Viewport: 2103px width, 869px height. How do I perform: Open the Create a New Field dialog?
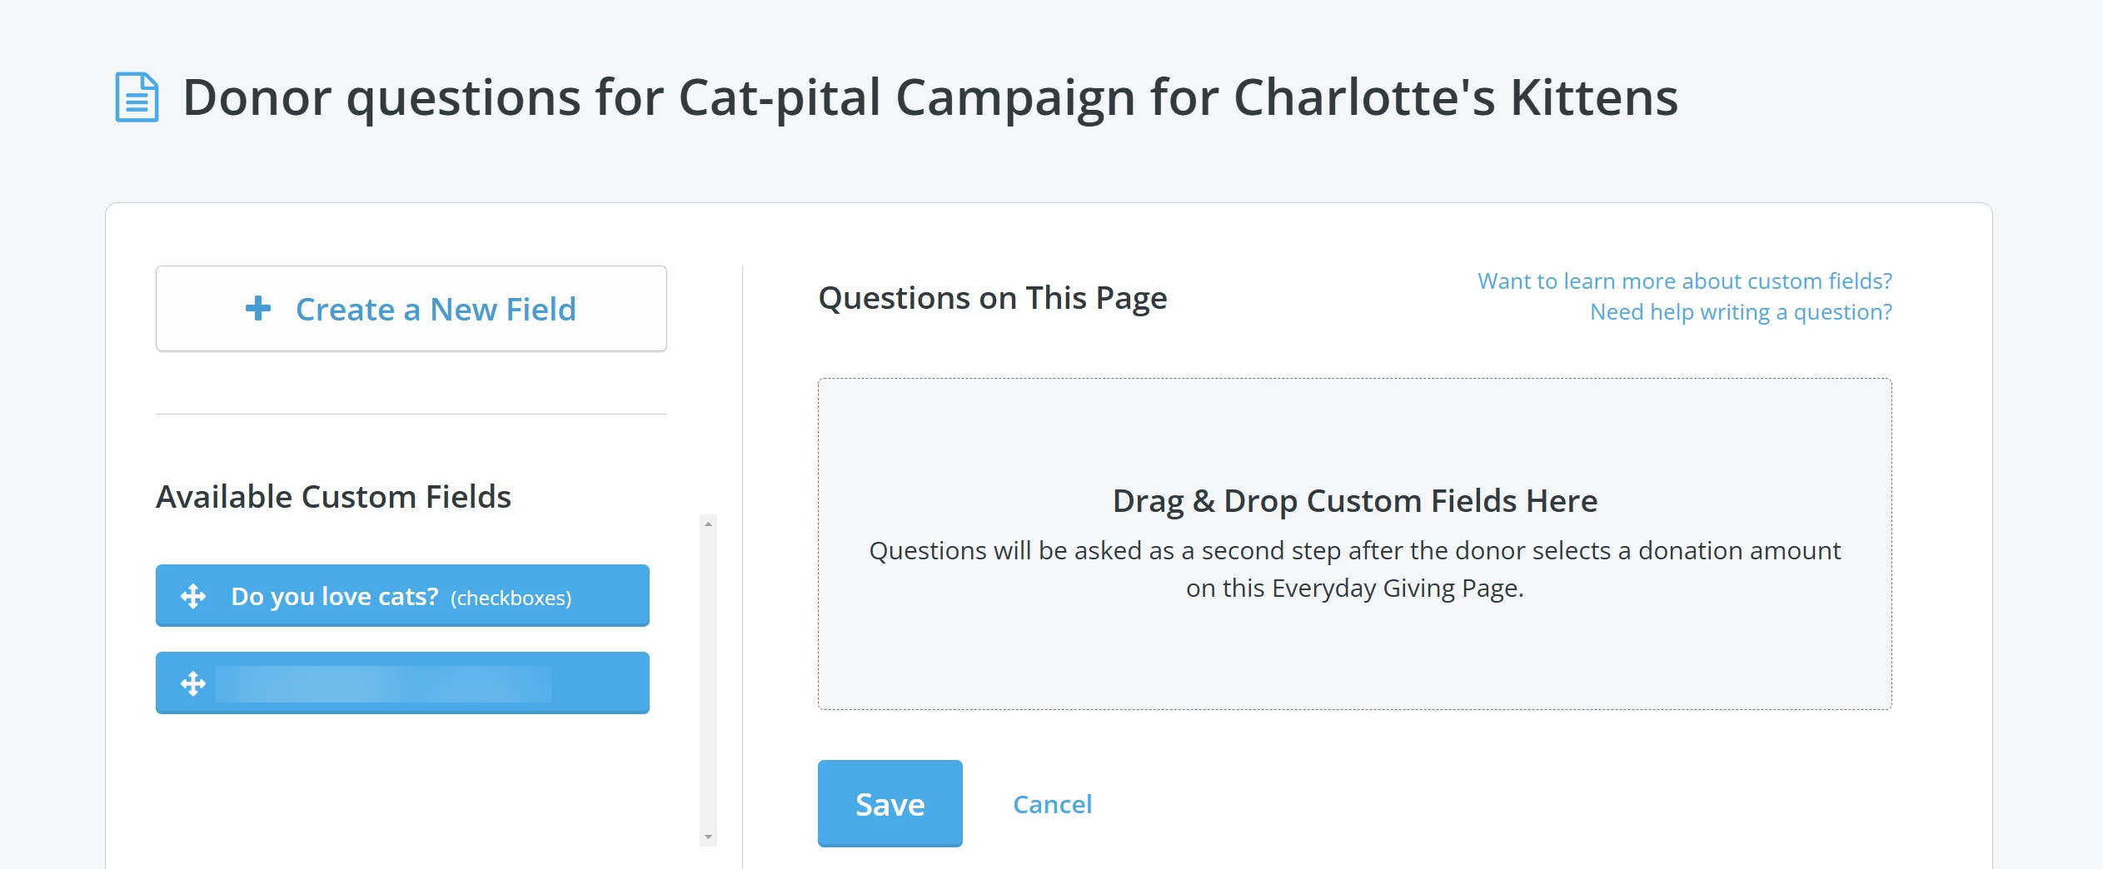pyautogui.click(x=411, y=308)
